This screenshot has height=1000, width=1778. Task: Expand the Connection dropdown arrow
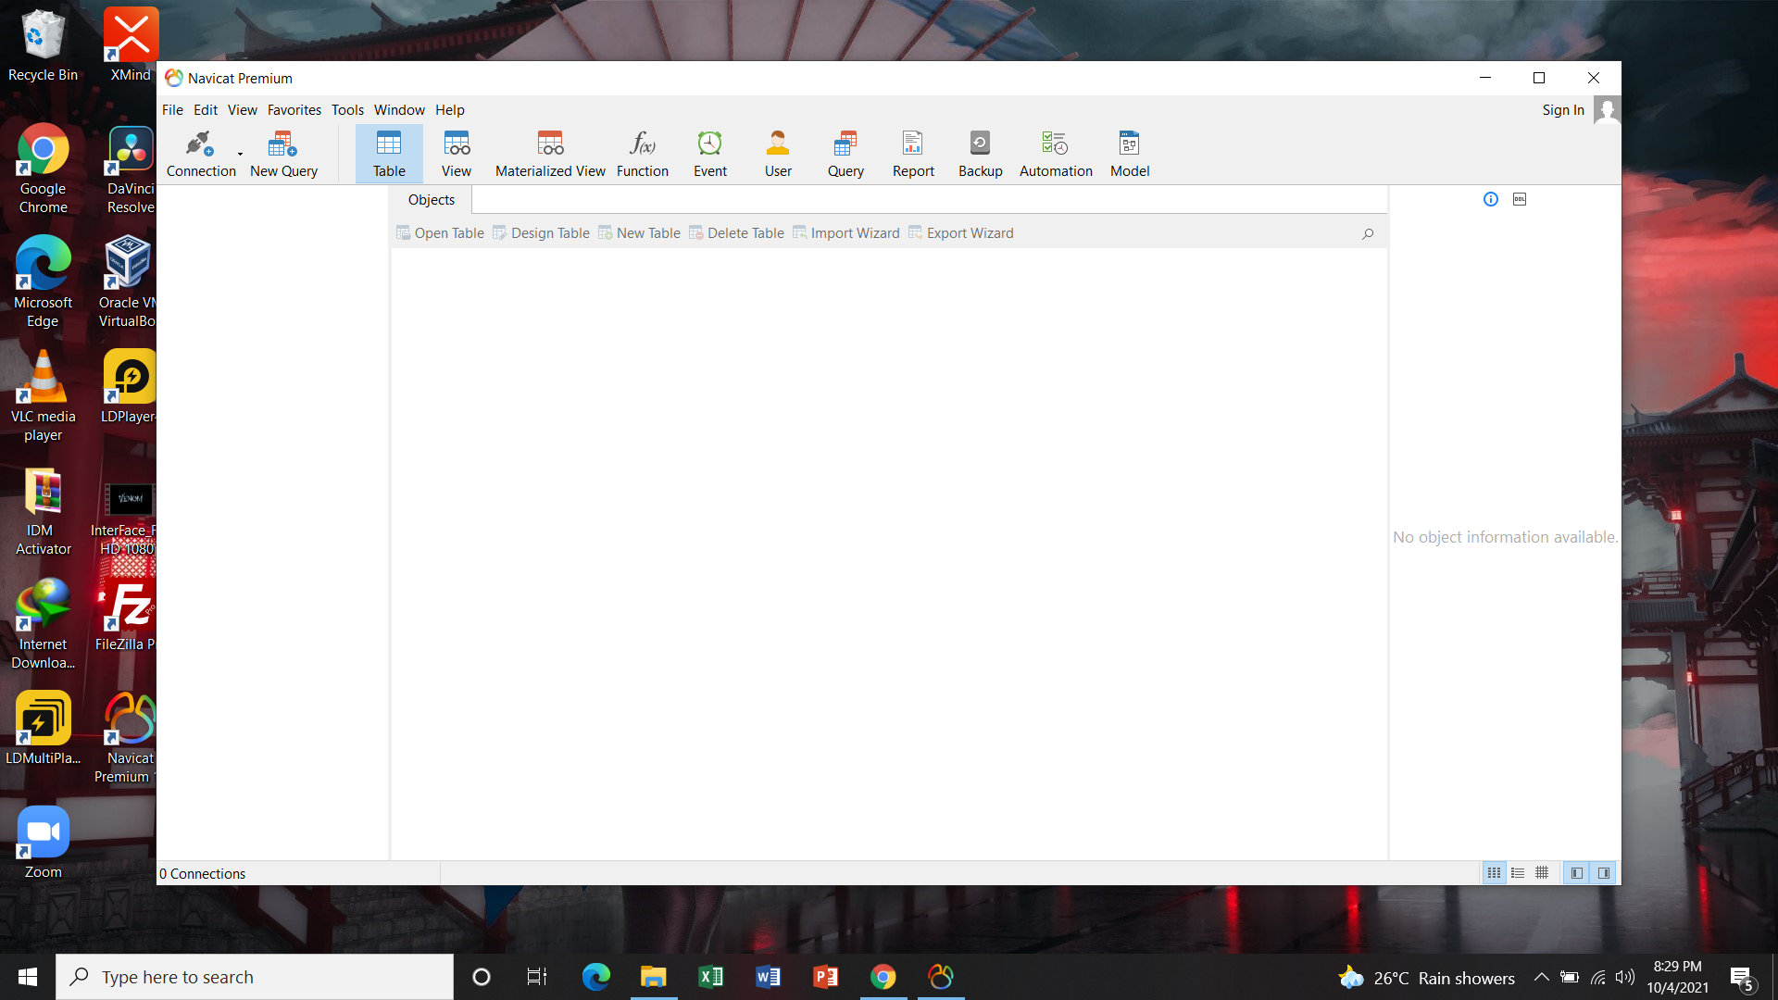coord(241,155)
